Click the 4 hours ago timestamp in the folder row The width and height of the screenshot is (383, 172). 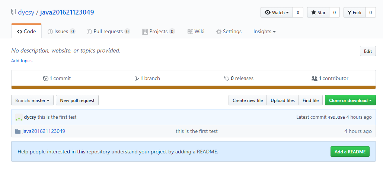point(358,131)
